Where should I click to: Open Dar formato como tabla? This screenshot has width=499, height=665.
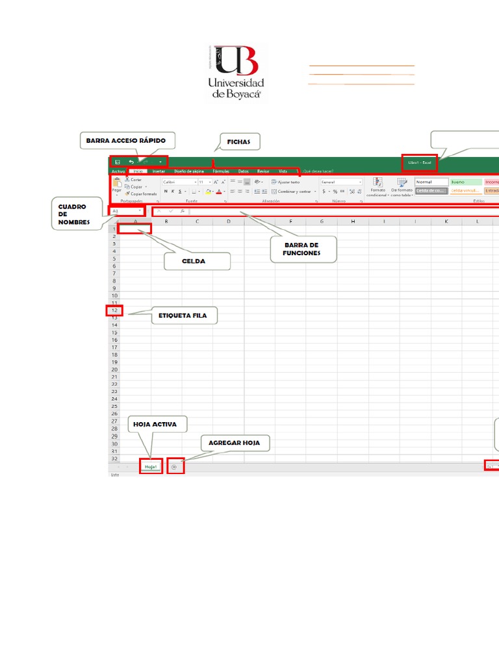[402, 187]
